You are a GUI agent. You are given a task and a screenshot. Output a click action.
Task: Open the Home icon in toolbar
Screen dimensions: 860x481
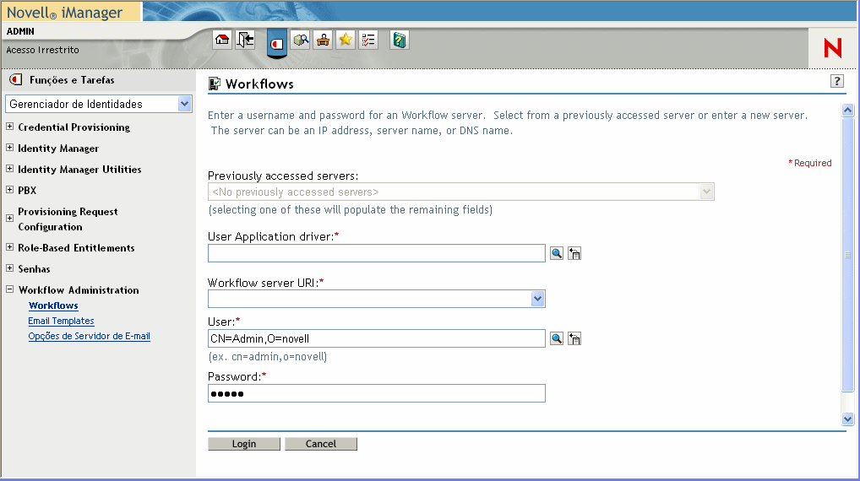click(x=222, y=40)
